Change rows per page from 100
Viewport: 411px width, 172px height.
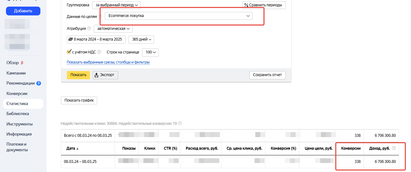pyautogui.click(x=150, y=52)
